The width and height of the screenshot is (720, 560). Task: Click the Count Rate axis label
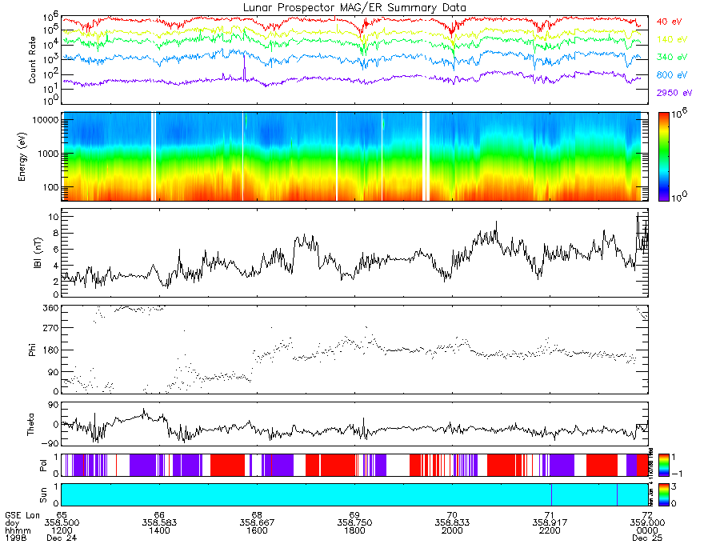[32, 60]
